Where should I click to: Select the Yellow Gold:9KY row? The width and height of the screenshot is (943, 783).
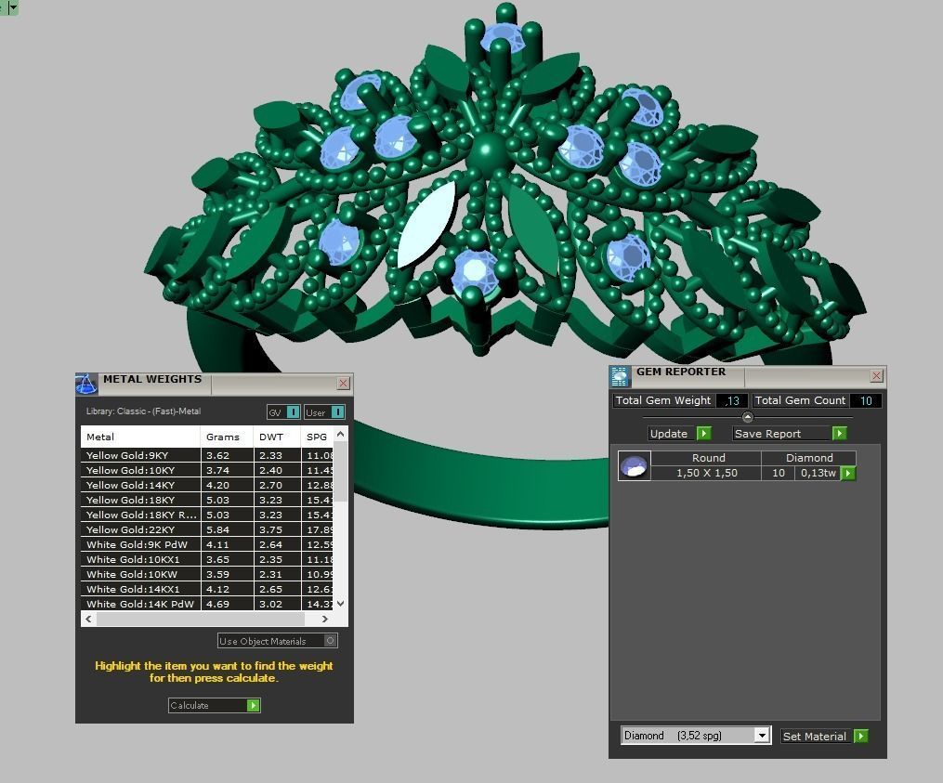207,455
